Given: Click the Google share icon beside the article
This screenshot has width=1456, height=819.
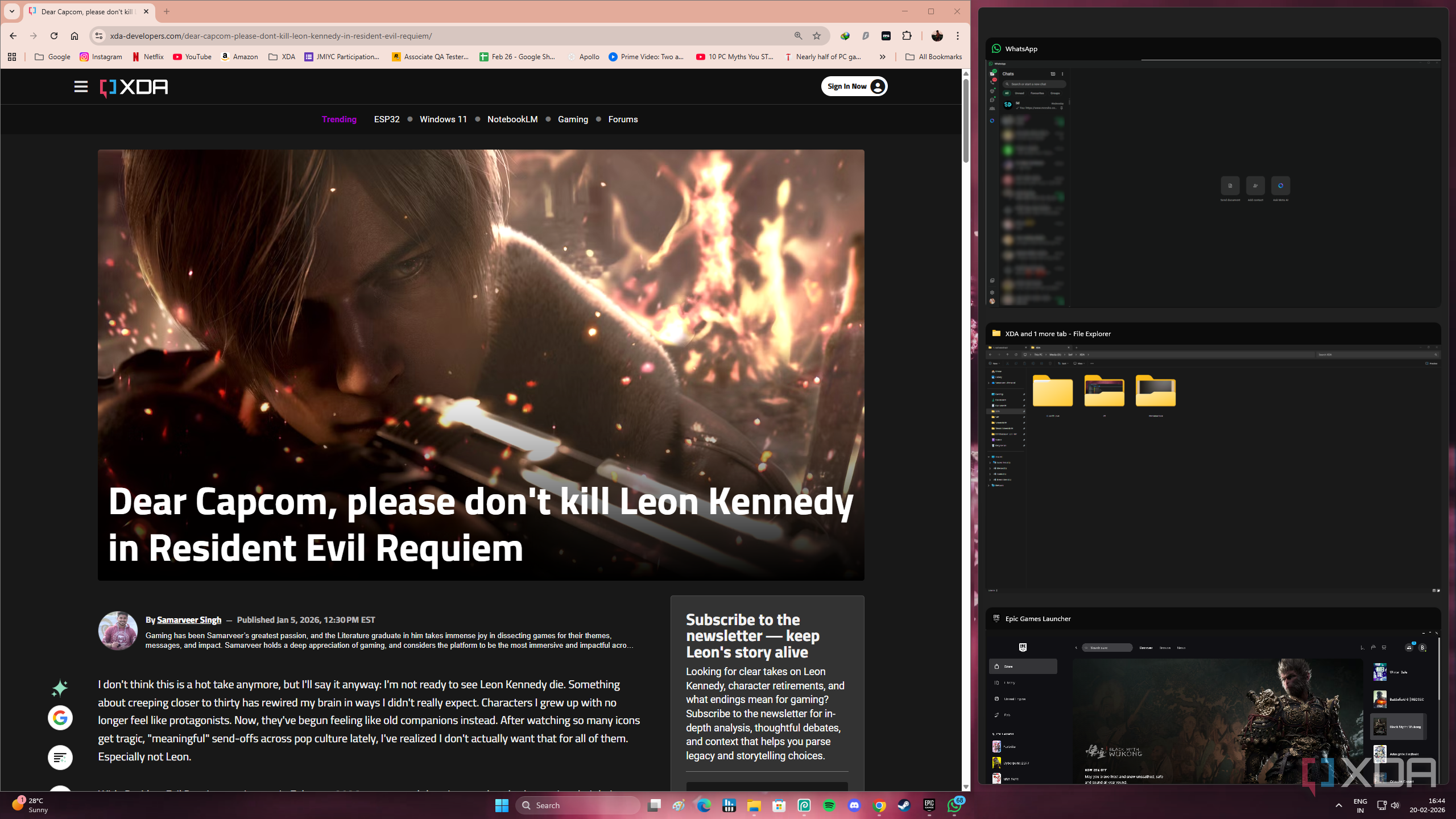Looking at the screenshot, I should (60, 718).
